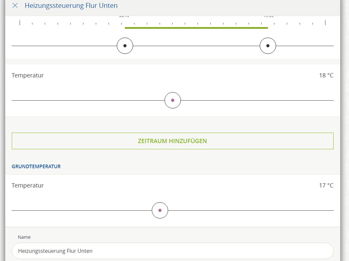
Task: Click the 17 °C base temperature value
Action: (326, 186)
